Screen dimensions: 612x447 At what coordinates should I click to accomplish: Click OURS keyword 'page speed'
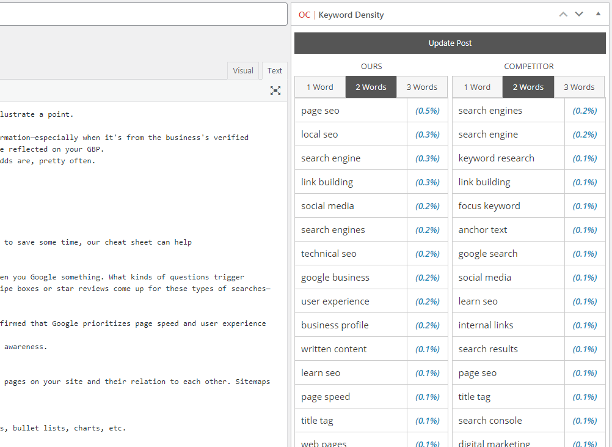tap(325, 397)
